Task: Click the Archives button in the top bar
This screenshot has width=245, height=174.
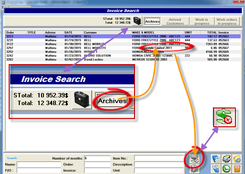Action: coord(152,21)
